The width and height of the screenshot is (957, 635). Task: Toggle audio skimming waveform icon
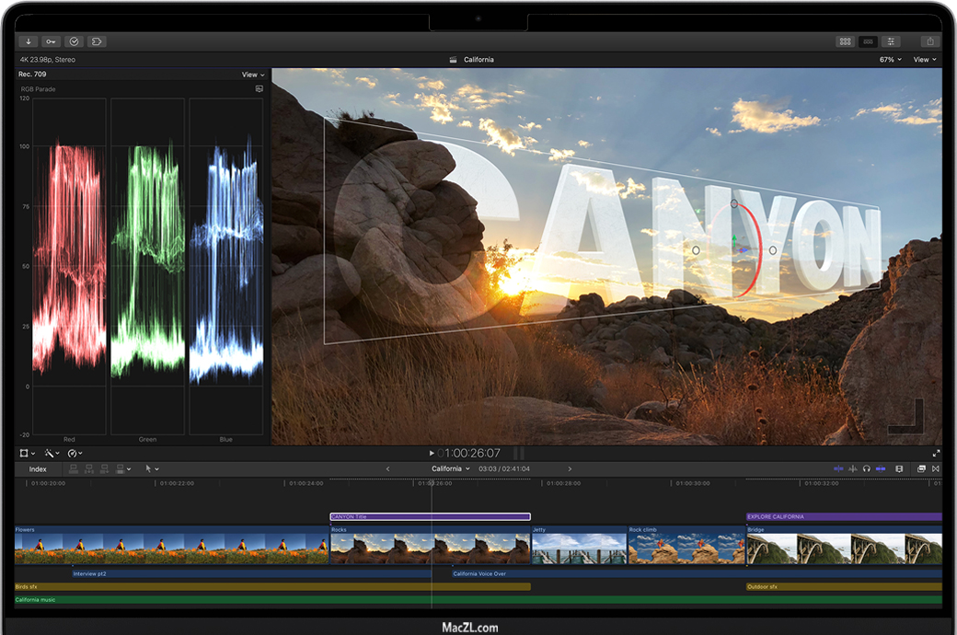[x=853, y=468]
